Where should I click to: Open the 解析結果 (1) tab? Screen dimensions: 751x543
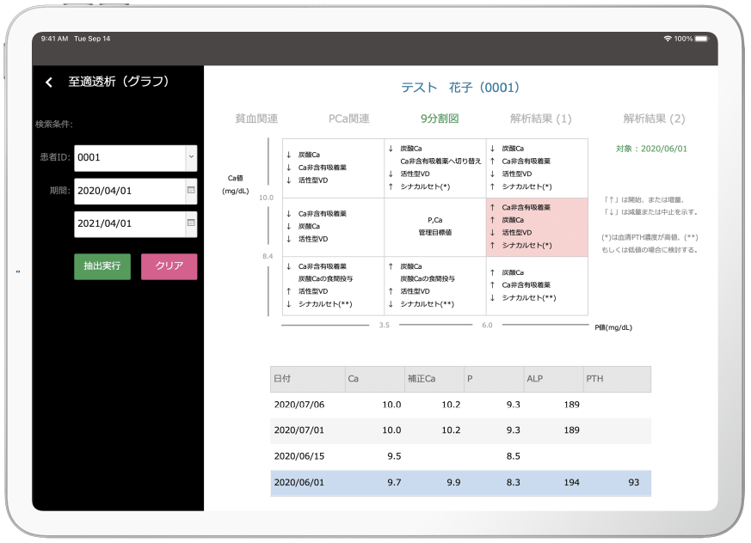tap(540, 119)
